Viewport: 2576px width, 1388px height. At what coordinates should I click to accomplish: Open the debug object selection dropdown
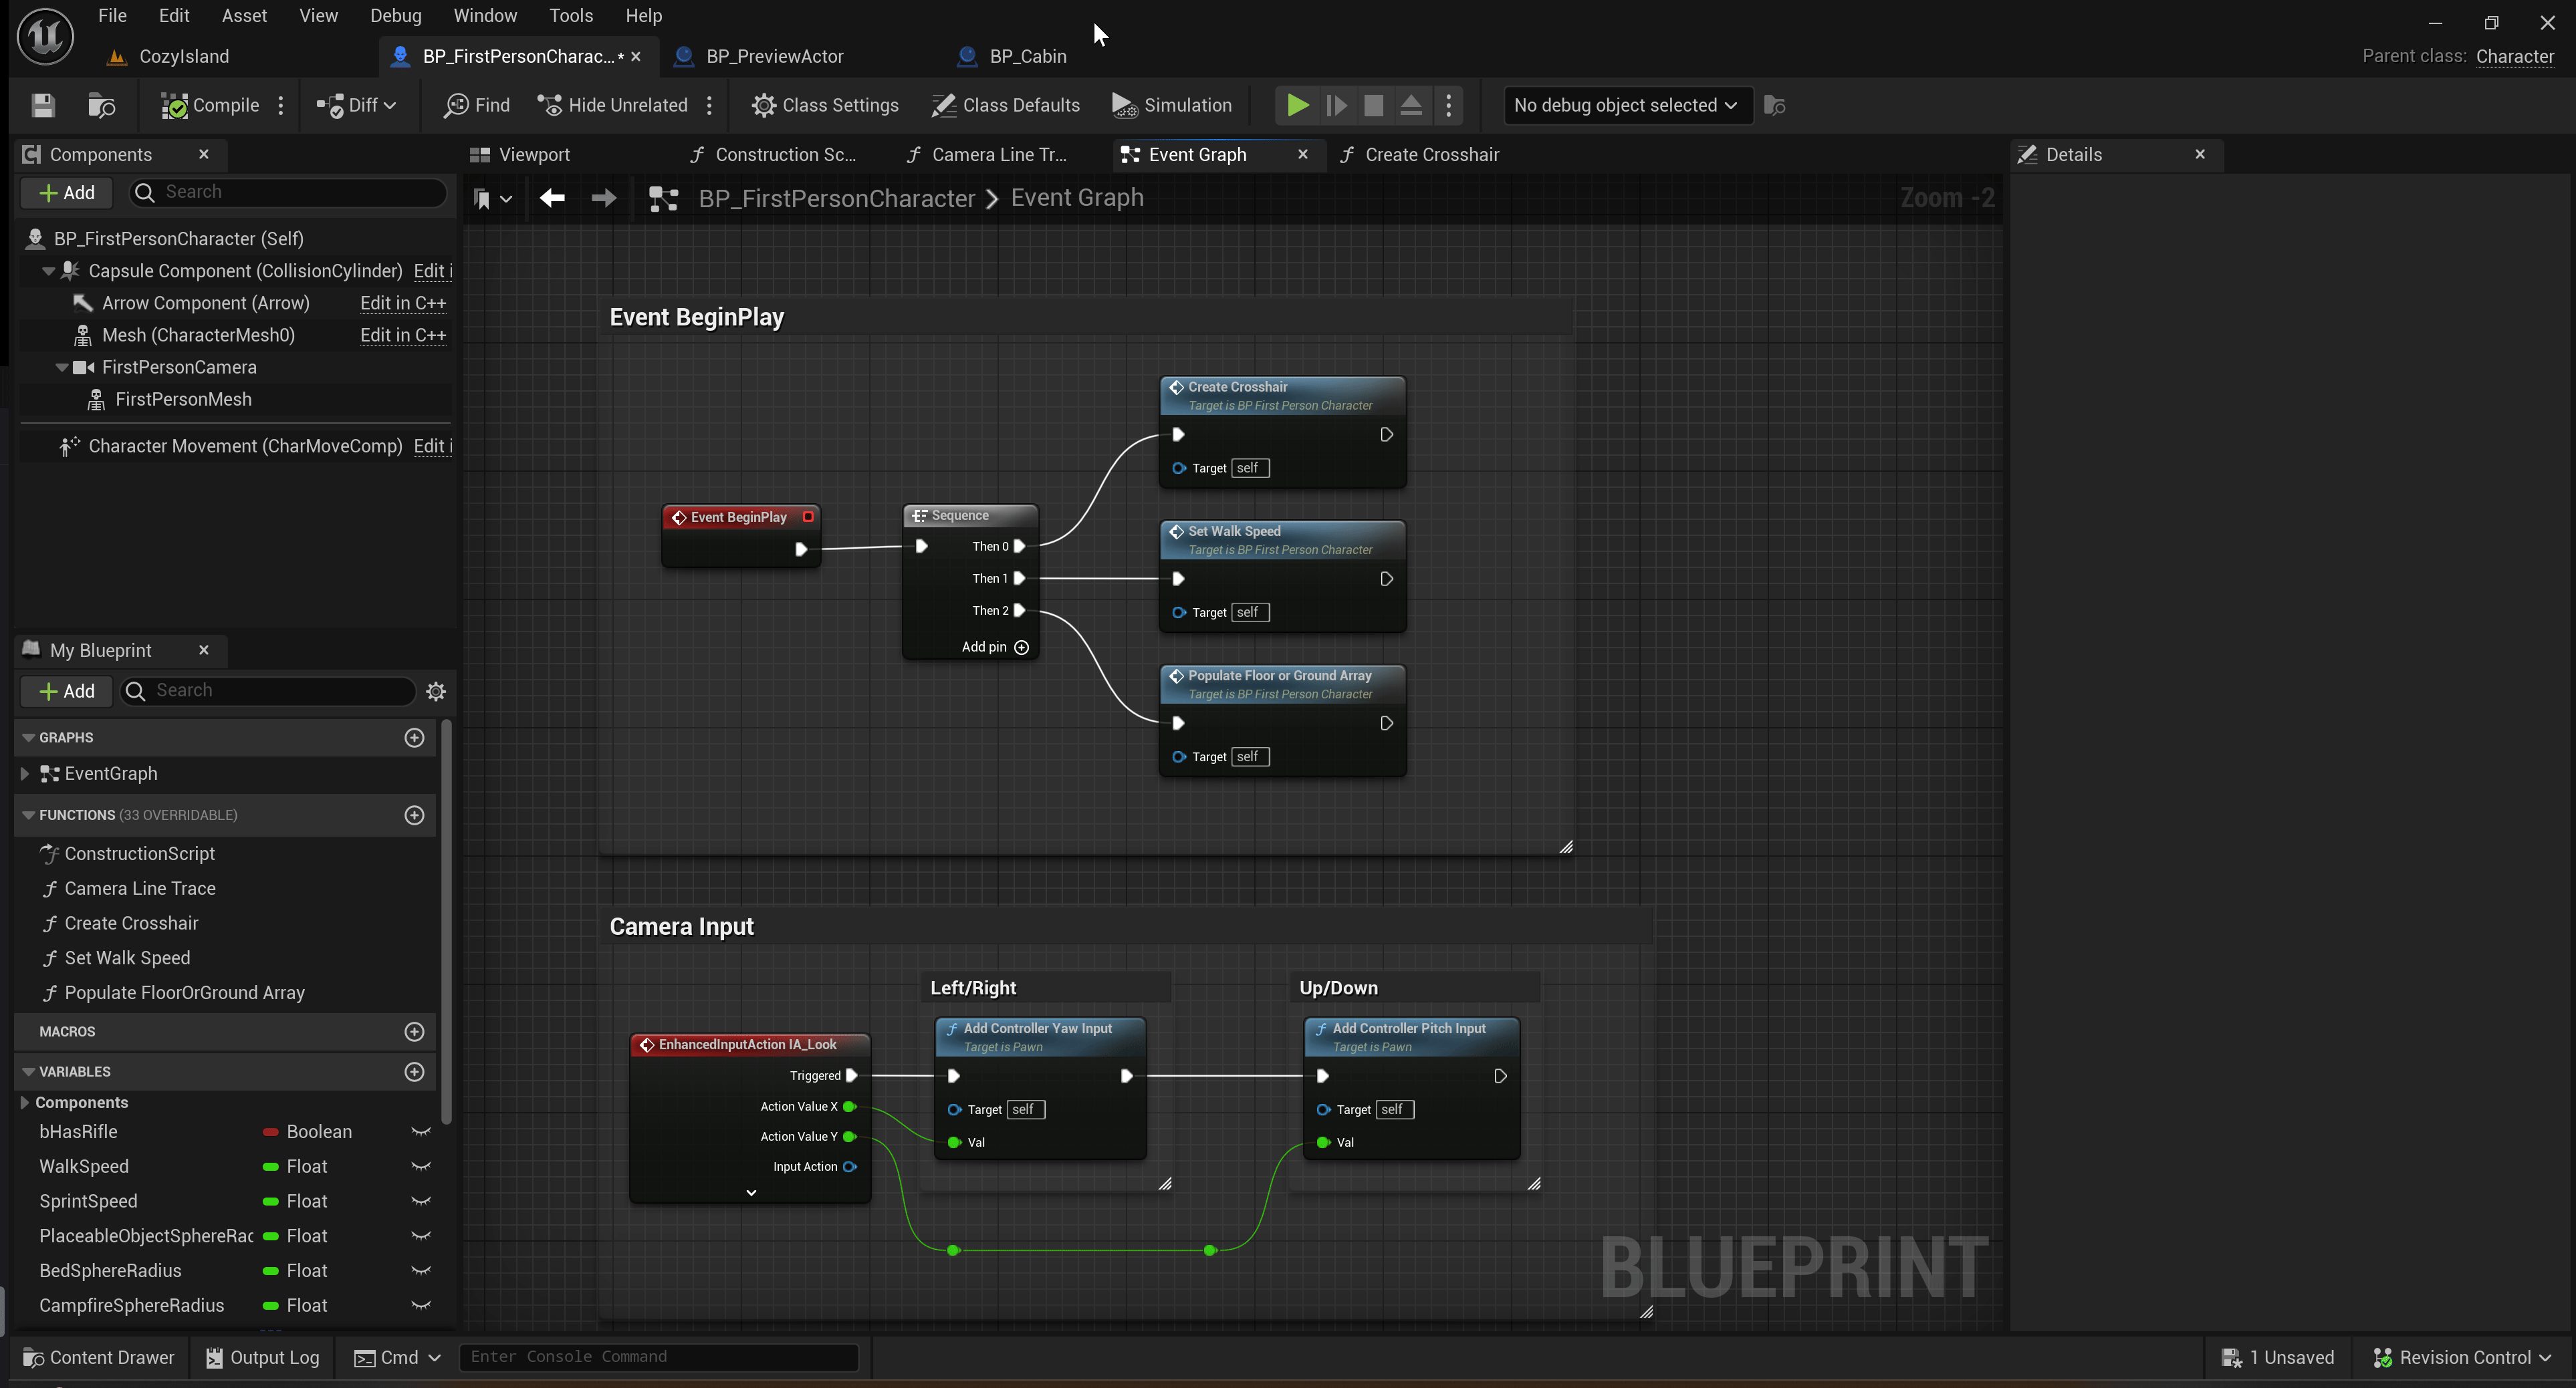pyautogui.click(x=1627, y=105)
